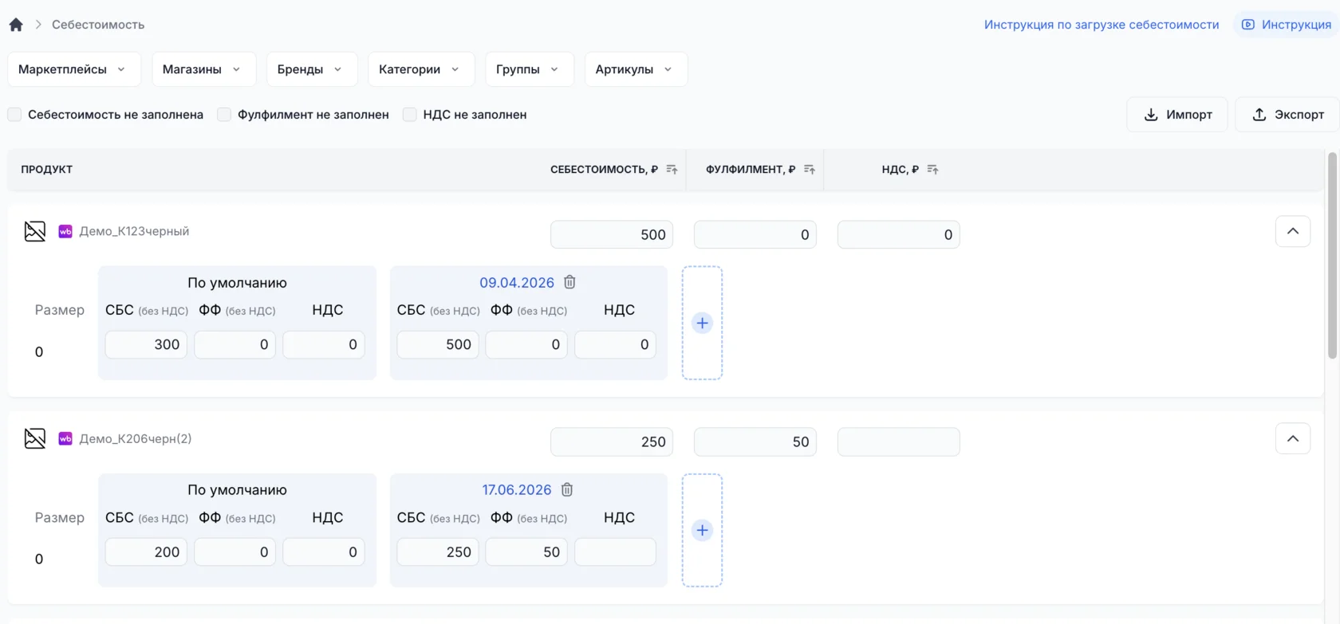1340x624 pixels.
Task: Click Себестоимость breadcrumb
Action: (x=98, y=25)
